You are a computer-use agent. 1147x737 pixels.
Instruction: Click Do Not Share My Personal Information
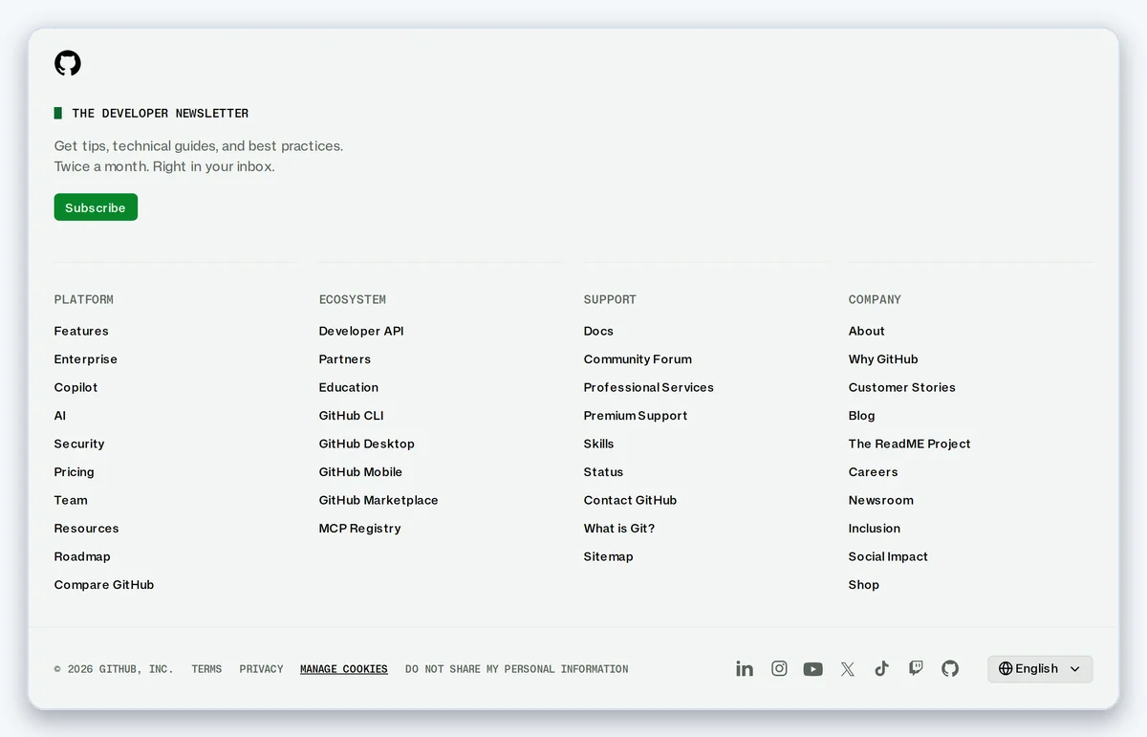coord(517,669)
